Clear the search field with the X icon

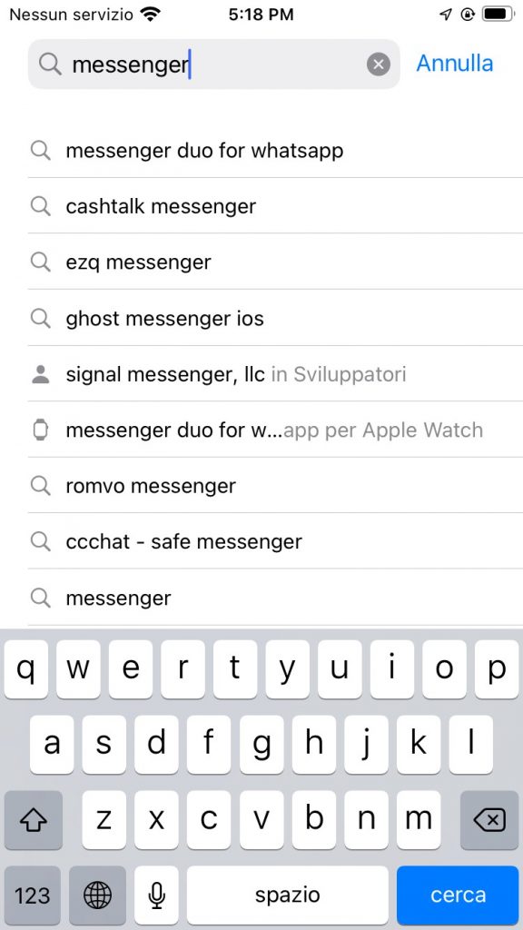coord(379,64)
